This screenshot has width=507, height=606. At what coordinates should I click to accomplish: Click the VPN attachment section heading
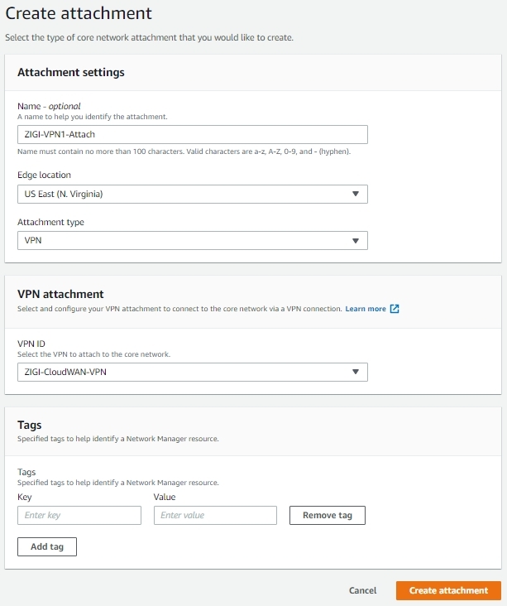click(x=60, y=294)
